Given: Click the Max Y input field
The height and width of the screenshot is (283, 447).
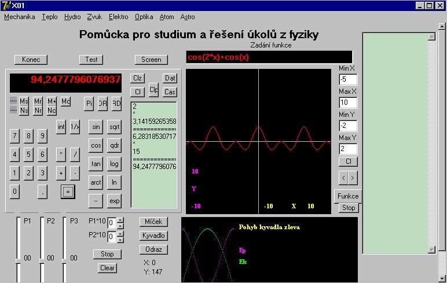Looking at the screenshot, I should point(348,149).
